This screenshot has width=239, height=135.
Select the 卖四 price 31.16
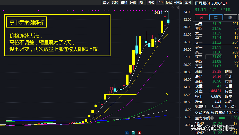coord(217,29)
